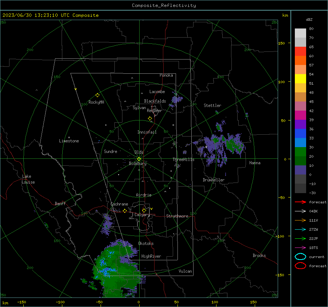Click the magenta 39–42 dBZ color swatch
The height and width of the screenshot is (307, 328).
(x=300, y=115)
